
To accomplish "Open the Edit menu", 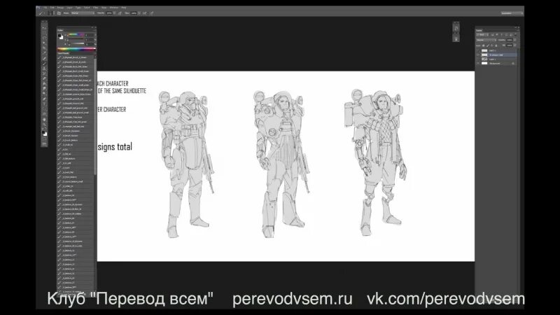I will pyautogui.click(x=52, y=8).
